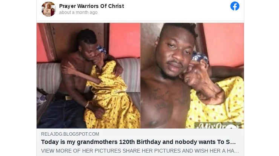Click the "VIEW MORE OF HER PICTURES" description
The width and height of the screenshot is (279, 156).
[x=81, y=151]
